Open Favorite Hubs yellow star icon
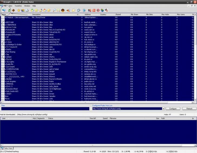Image resolution: width=197 pixels, height=153 pixels. tap(19, 10)
